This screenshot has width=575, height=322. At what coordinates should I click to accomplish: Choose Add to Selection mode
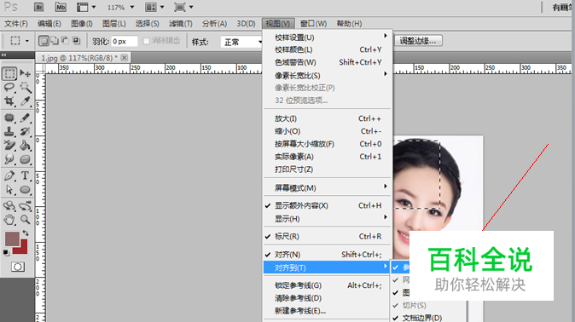coord(55,41)
